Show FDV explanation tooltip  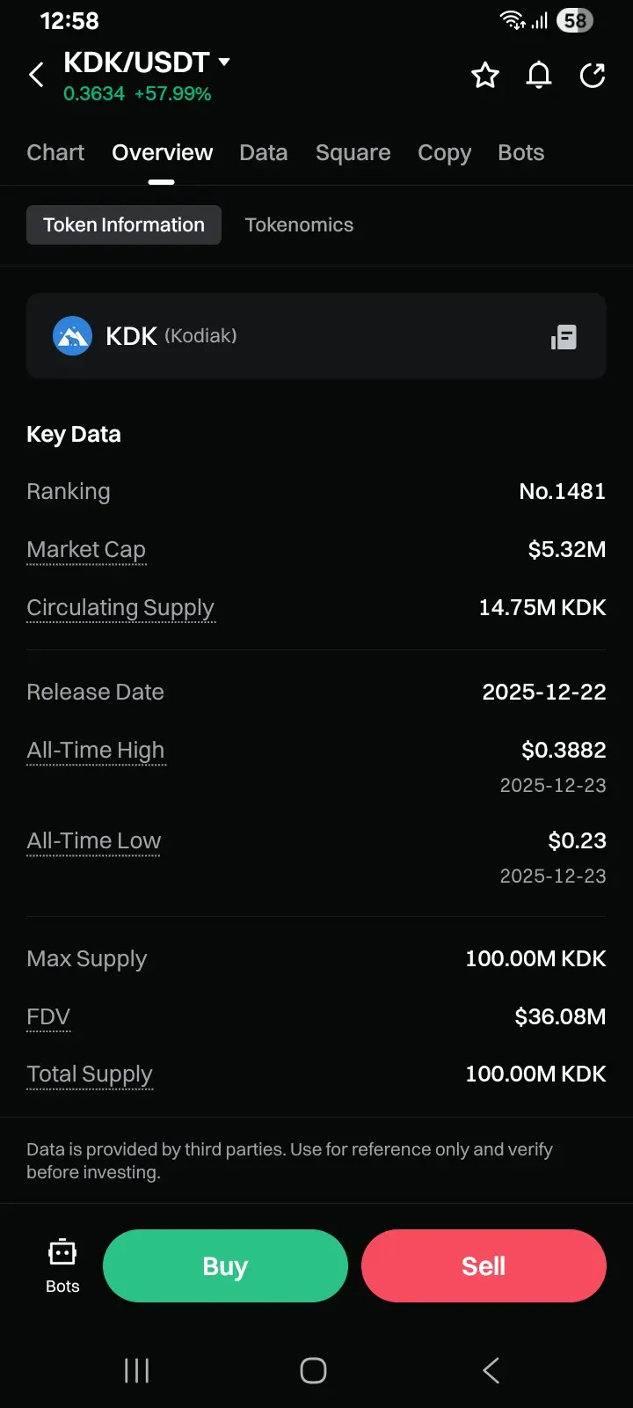(48, 1017)
